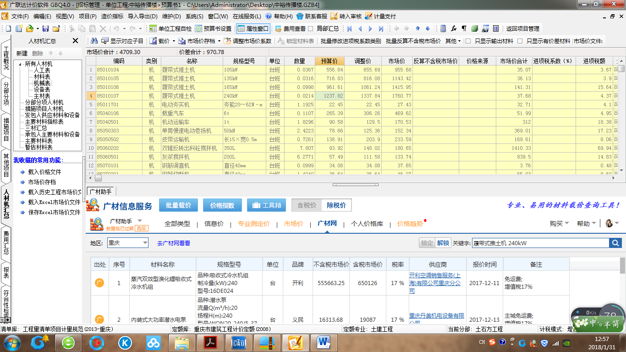Click next record blue arrow
The width and height of the screenshot is (626, 352).
tap(371, 28)
